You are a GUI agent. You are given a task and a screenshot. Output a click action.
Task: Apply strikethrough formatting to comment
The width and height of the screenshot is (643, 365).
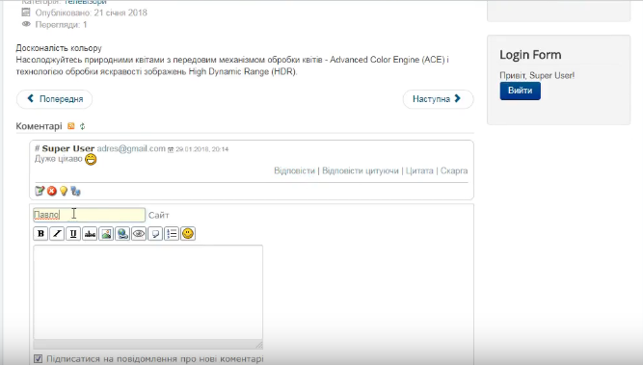90,233
